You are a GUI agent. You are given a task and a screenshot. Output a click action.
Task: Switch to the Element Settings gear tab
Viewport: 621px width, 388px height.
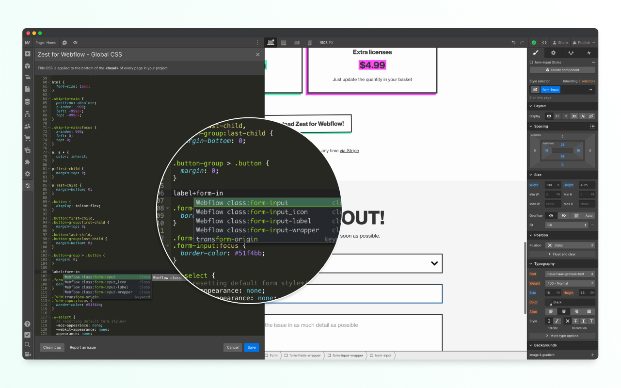point(553,53)
